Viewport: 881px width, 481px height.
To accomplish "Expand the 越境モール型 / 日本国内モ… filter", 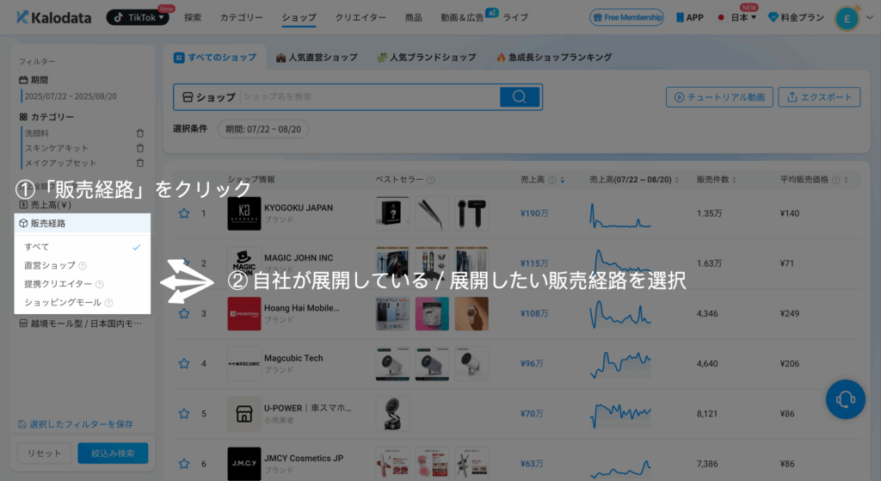I will 82,324.
